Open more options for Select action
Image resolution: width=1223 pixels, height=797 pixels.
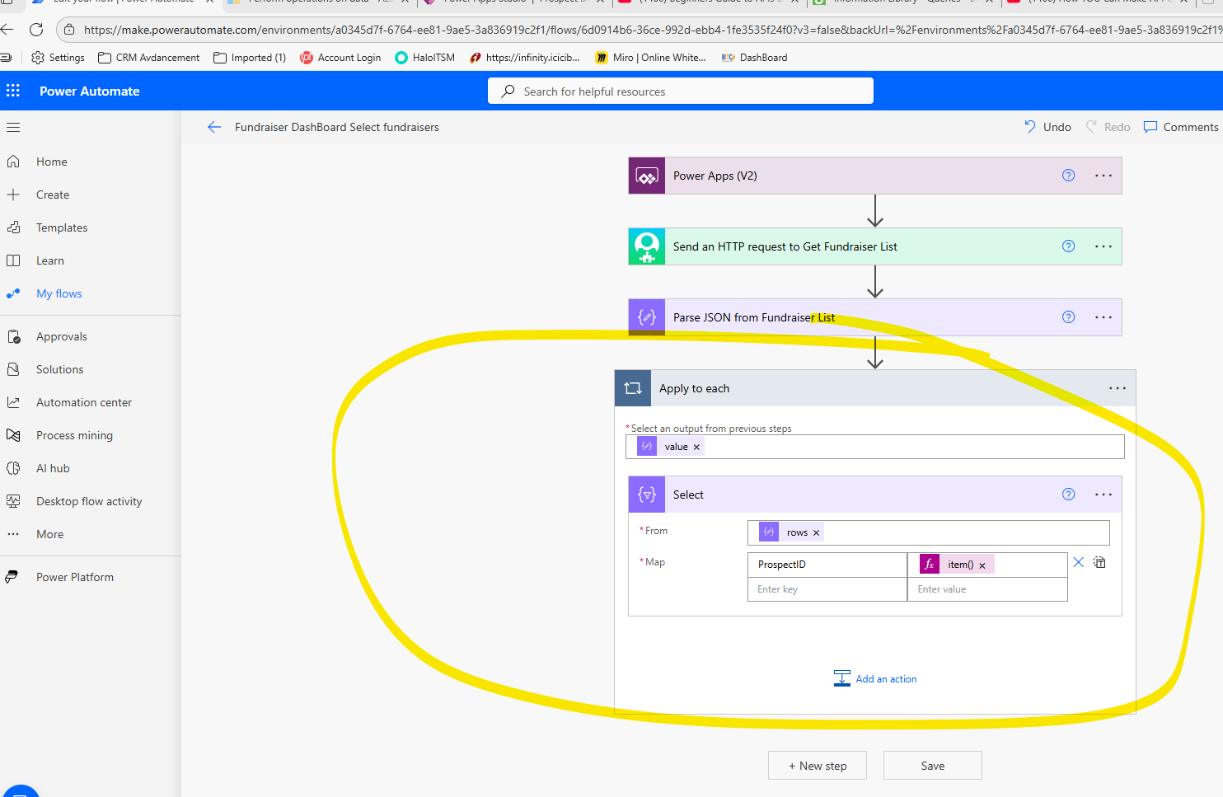click(x=1104, y=495)
